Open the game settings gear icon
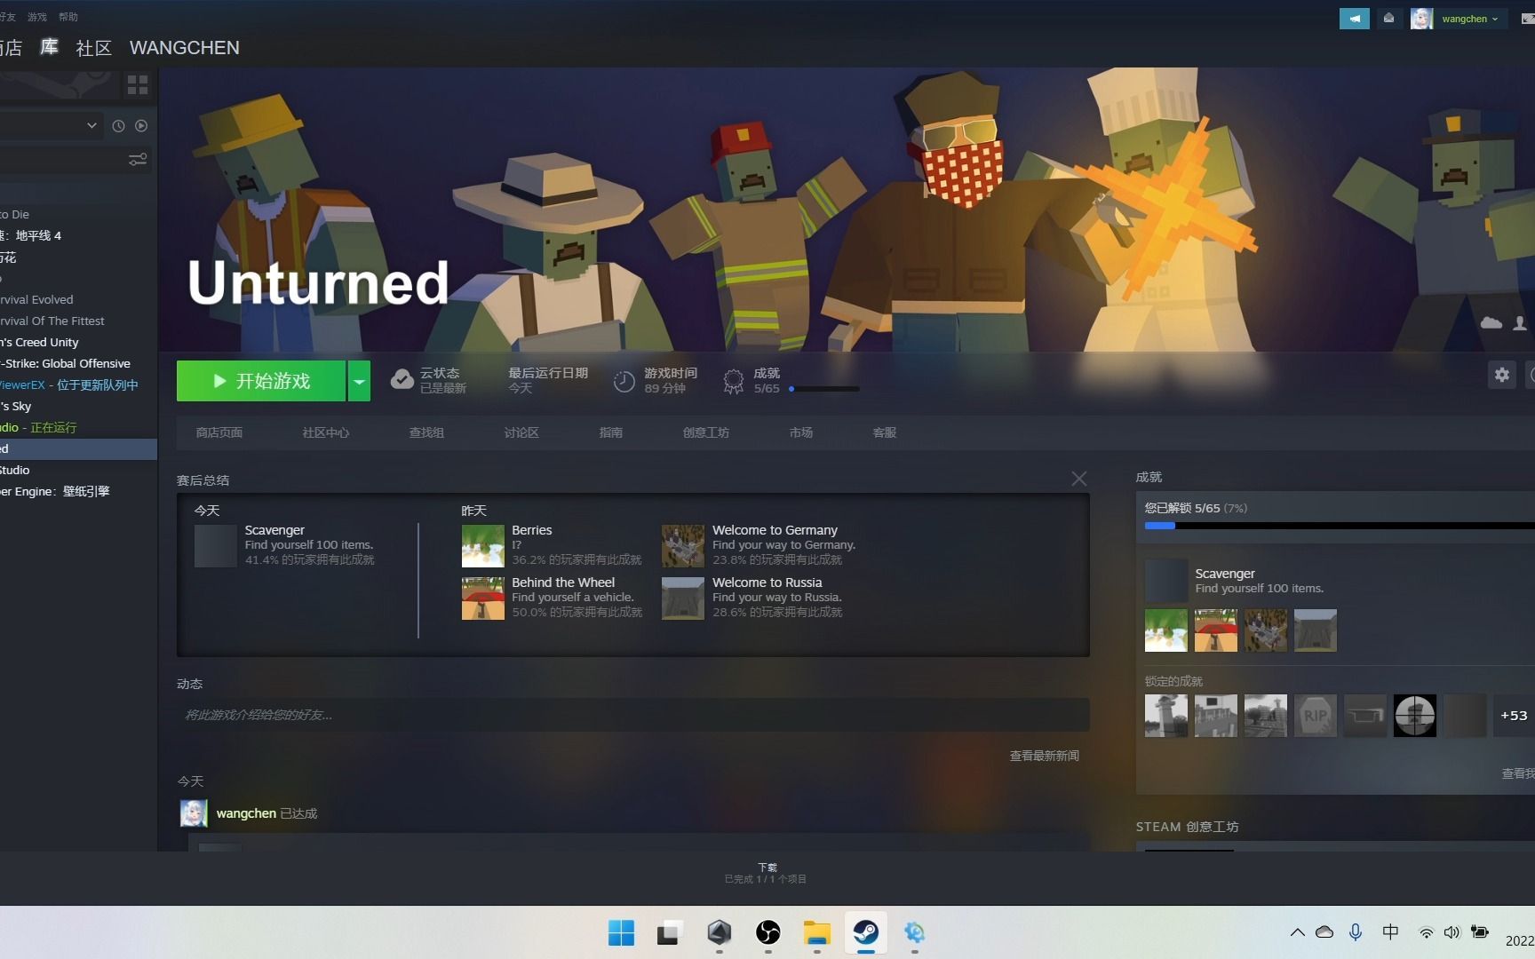This screenshot has width=1535, height=959. coord(1502,375)
